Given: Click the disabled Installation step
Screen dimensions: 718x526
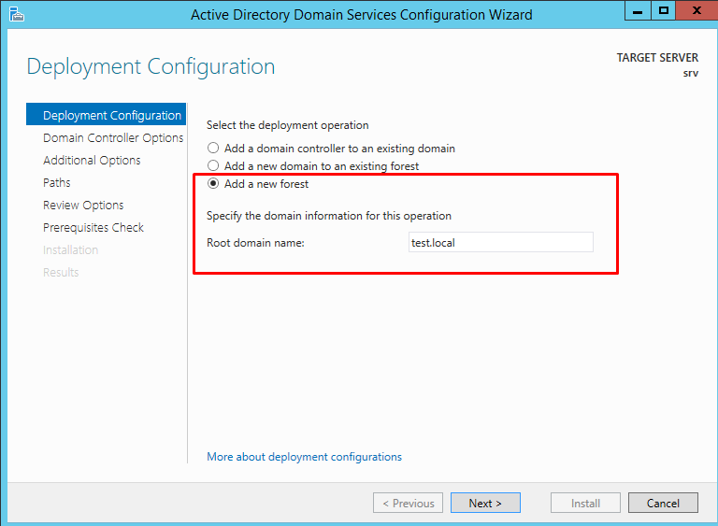Looking at the screenshot, I should pos(70,250).
